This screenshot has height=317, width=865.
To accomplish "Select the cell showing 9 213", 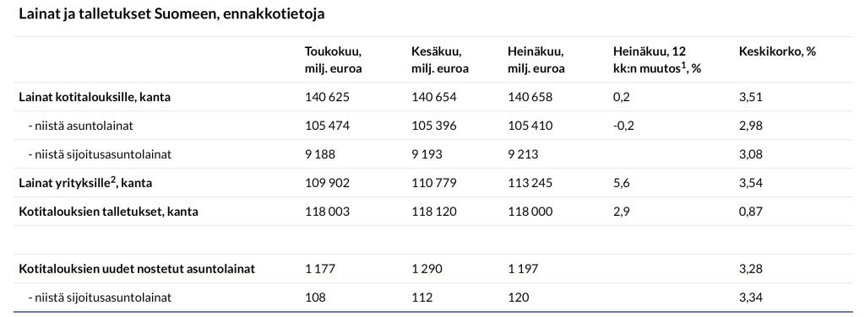I will click(523, 154).
